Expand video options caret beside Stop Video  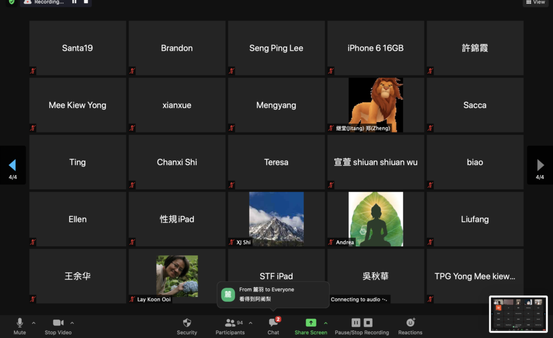point(72,322)
